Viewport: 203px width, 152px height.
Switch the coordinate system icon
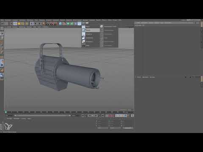point(43,24)
